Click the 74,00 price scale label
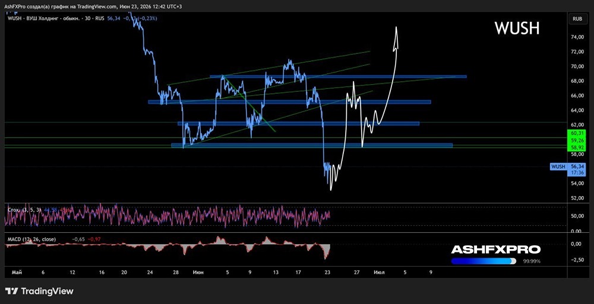This screenshot has height=304, width=594. click(577, 37)
